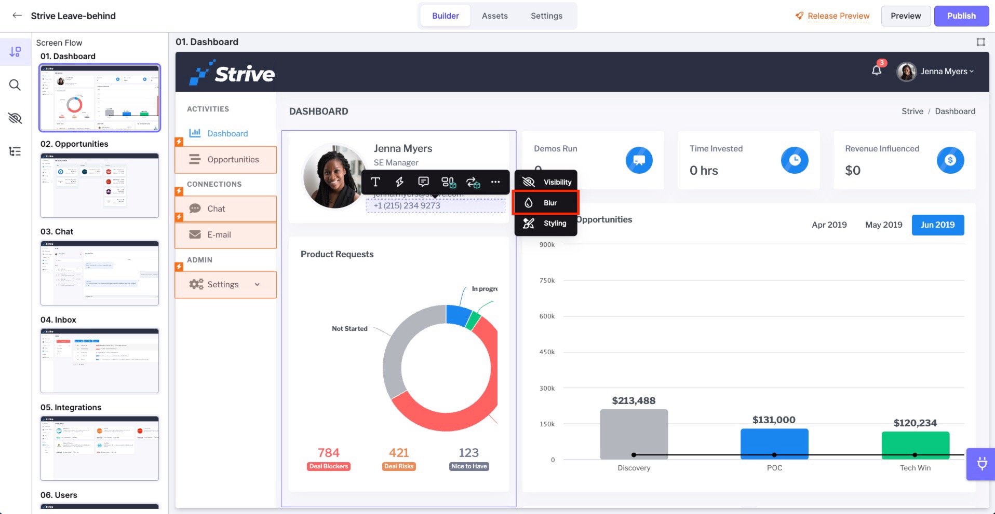The image size is (995, 514).
Task: Go back using the arrow beside Strive Leave-behind
Action: [17, 16]
